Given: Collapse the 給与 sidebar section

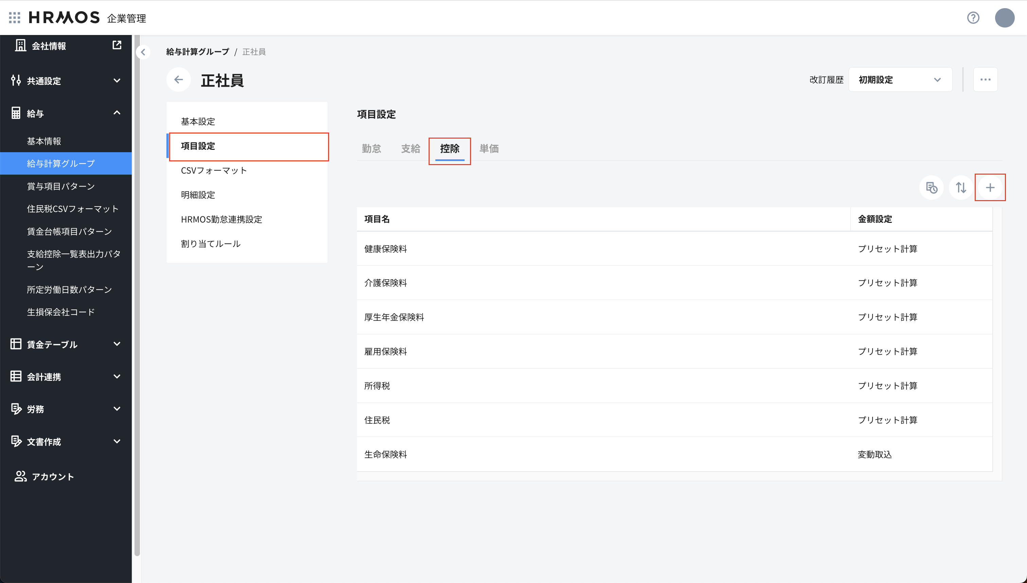Looking at the screenshot, I should click(x=66, y=113).
